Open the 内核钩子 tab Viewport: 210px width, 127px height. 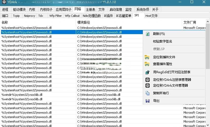46,9
